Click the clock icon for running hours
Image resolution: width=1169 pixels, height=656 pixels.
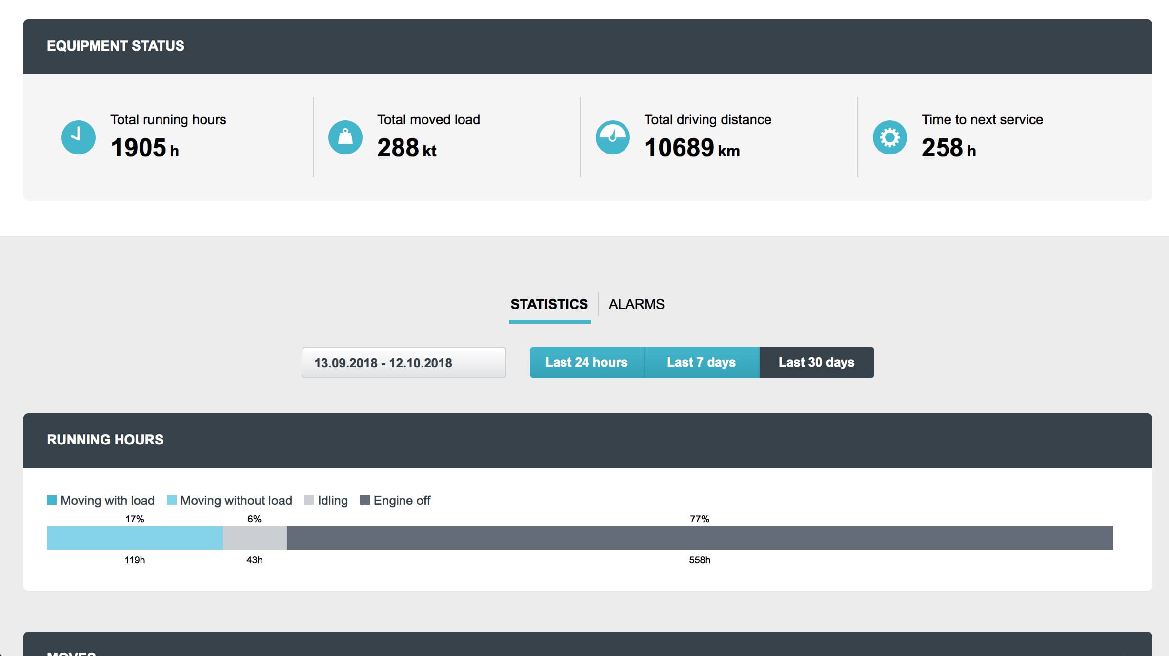[78, 137]
